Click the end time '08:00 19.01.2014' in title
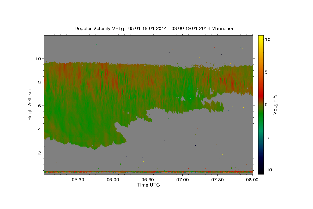 click(x=190, y=28)
